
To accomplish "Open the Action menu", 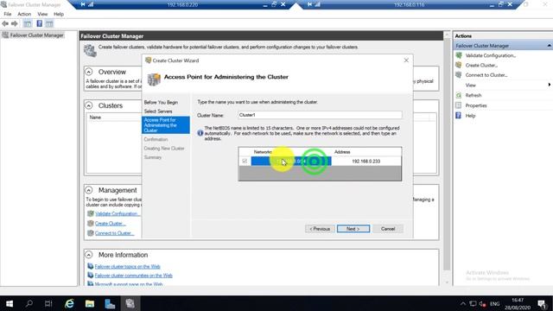I will click(24, 14).
